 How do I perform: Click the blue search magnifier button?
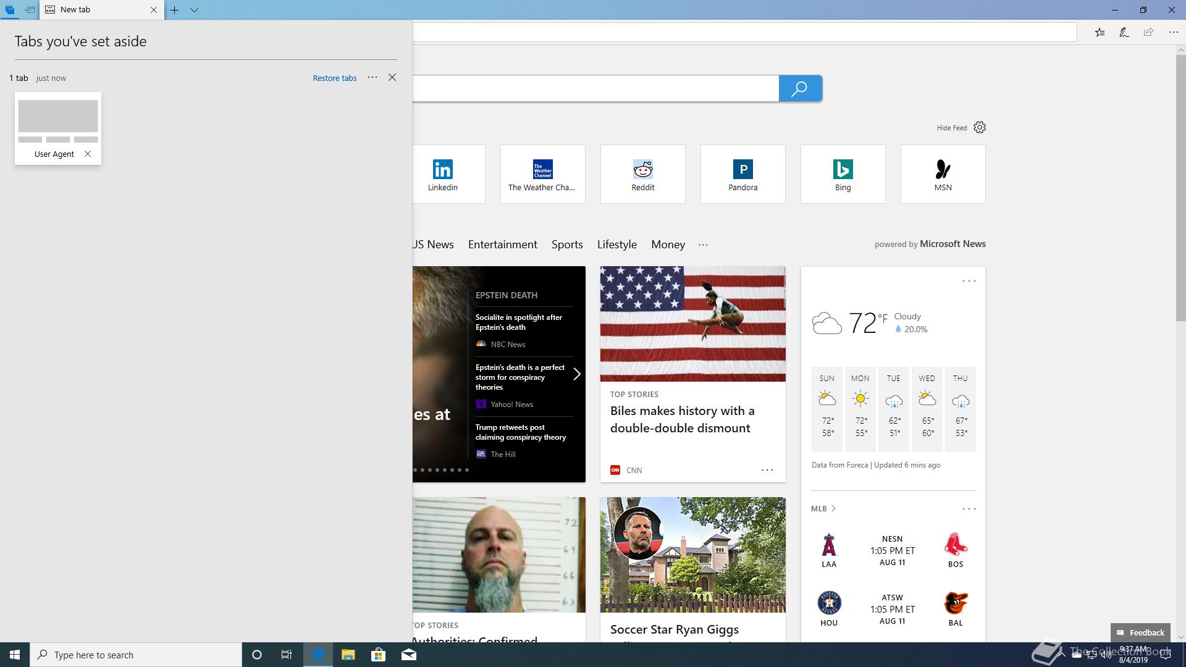coord(800,88)
